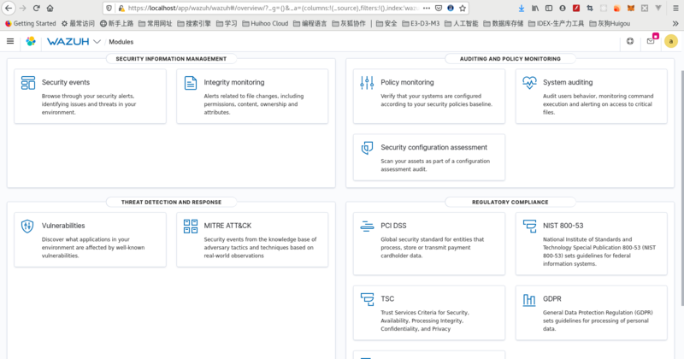Viewport: 684px width, 359px height.
Task: Open the user avatar 'a' menu
Action: tap(671, 41)
